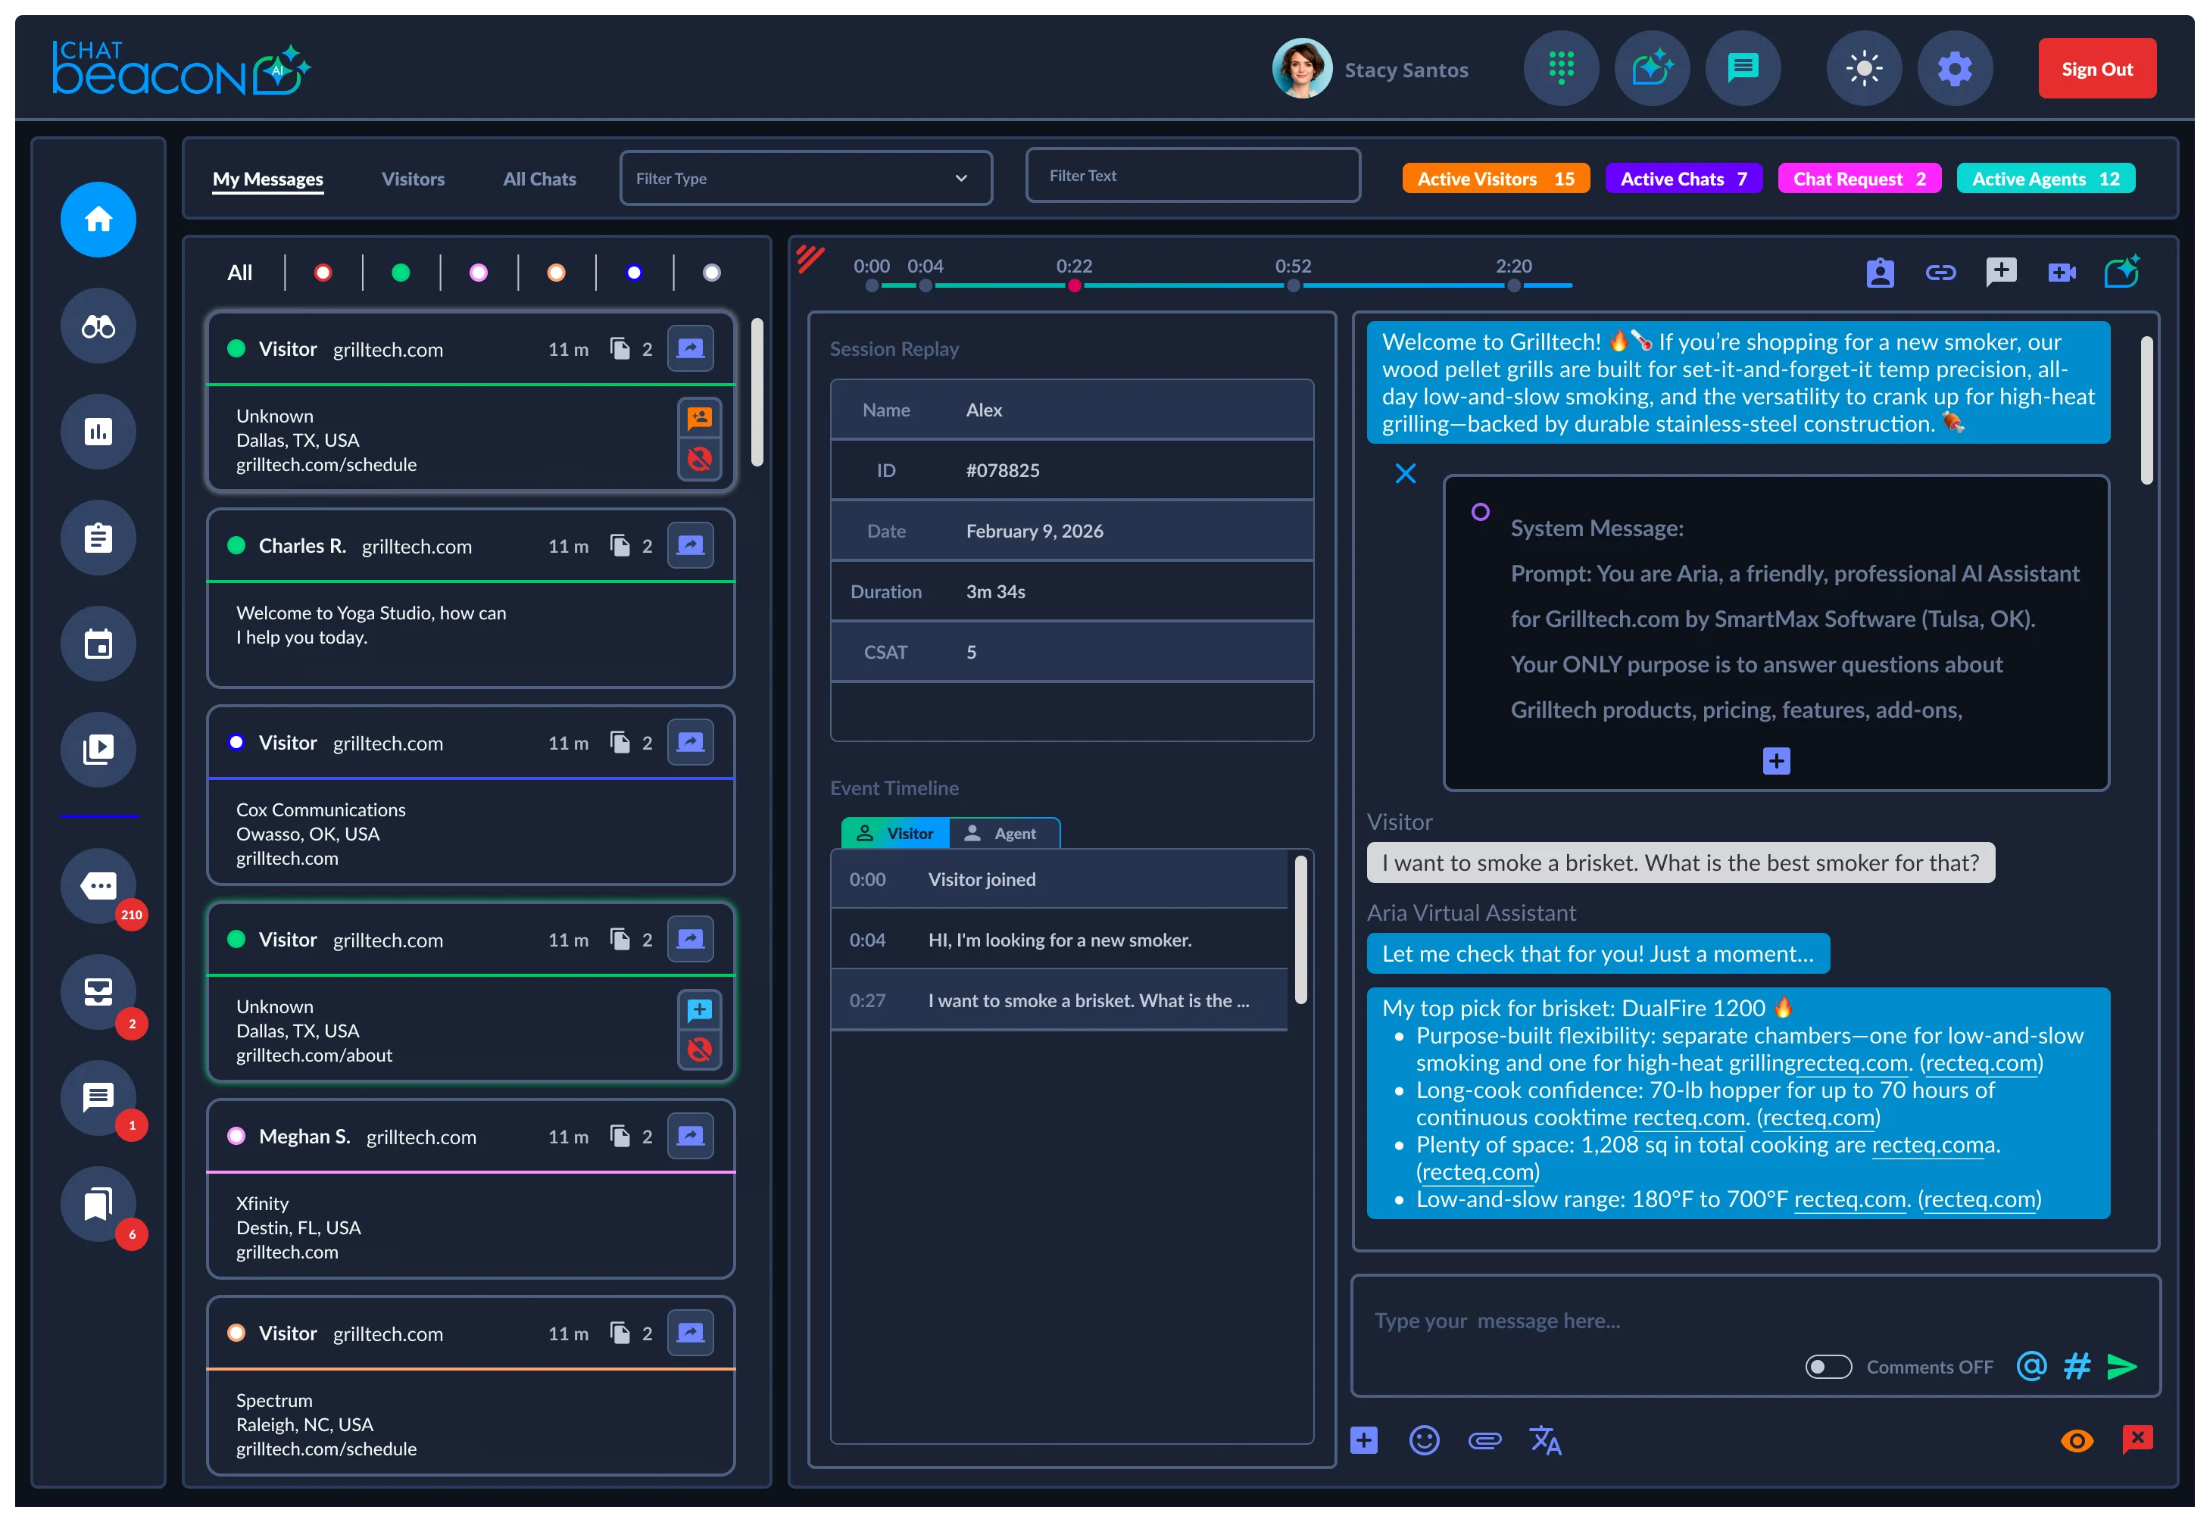Expand the System Message with plus button

click(1776, 761)
